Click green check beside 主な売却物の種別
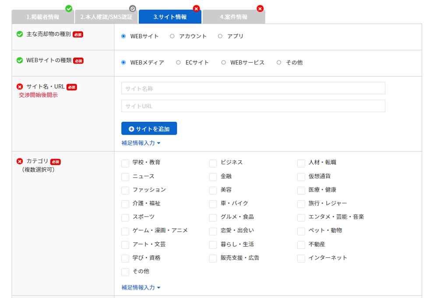 coord(20,34)
